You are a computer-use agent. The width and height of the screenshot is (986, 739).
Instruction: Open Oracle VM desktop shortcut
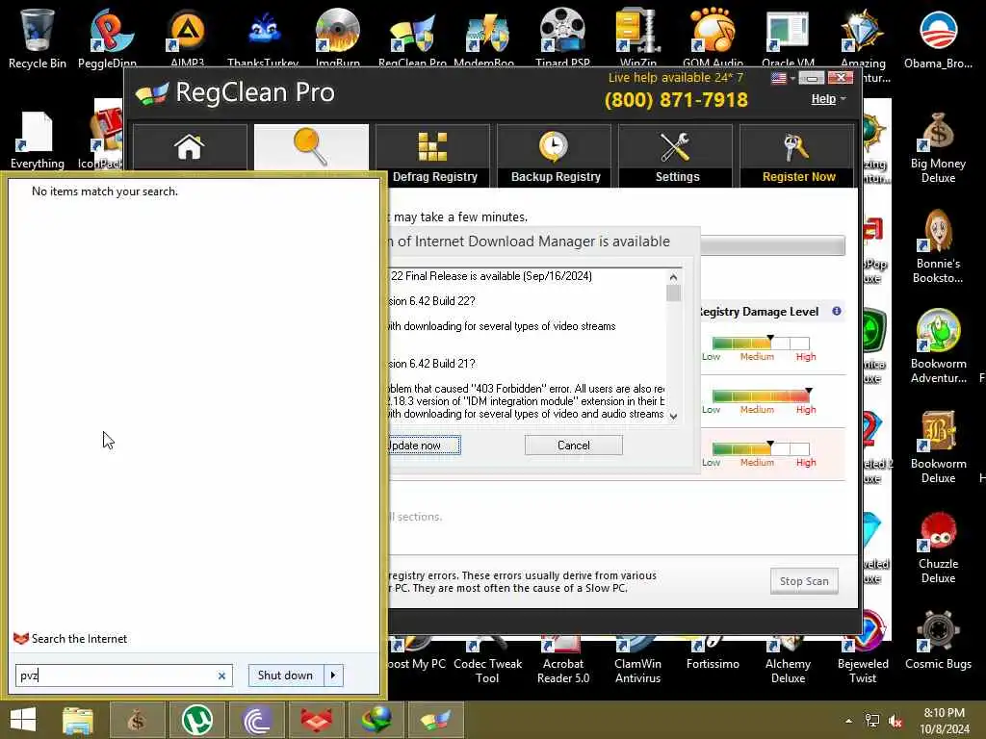pyautogui.click(x=788, y=38)
